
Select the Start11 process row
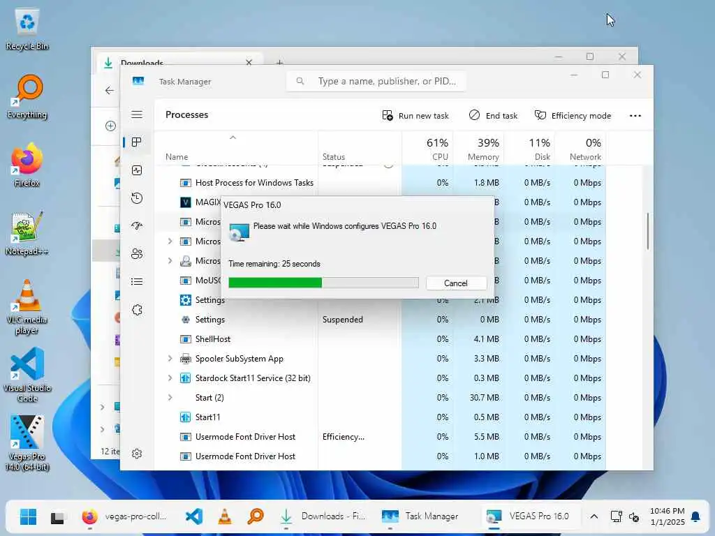pyautogui.click(x=381, y=417)
